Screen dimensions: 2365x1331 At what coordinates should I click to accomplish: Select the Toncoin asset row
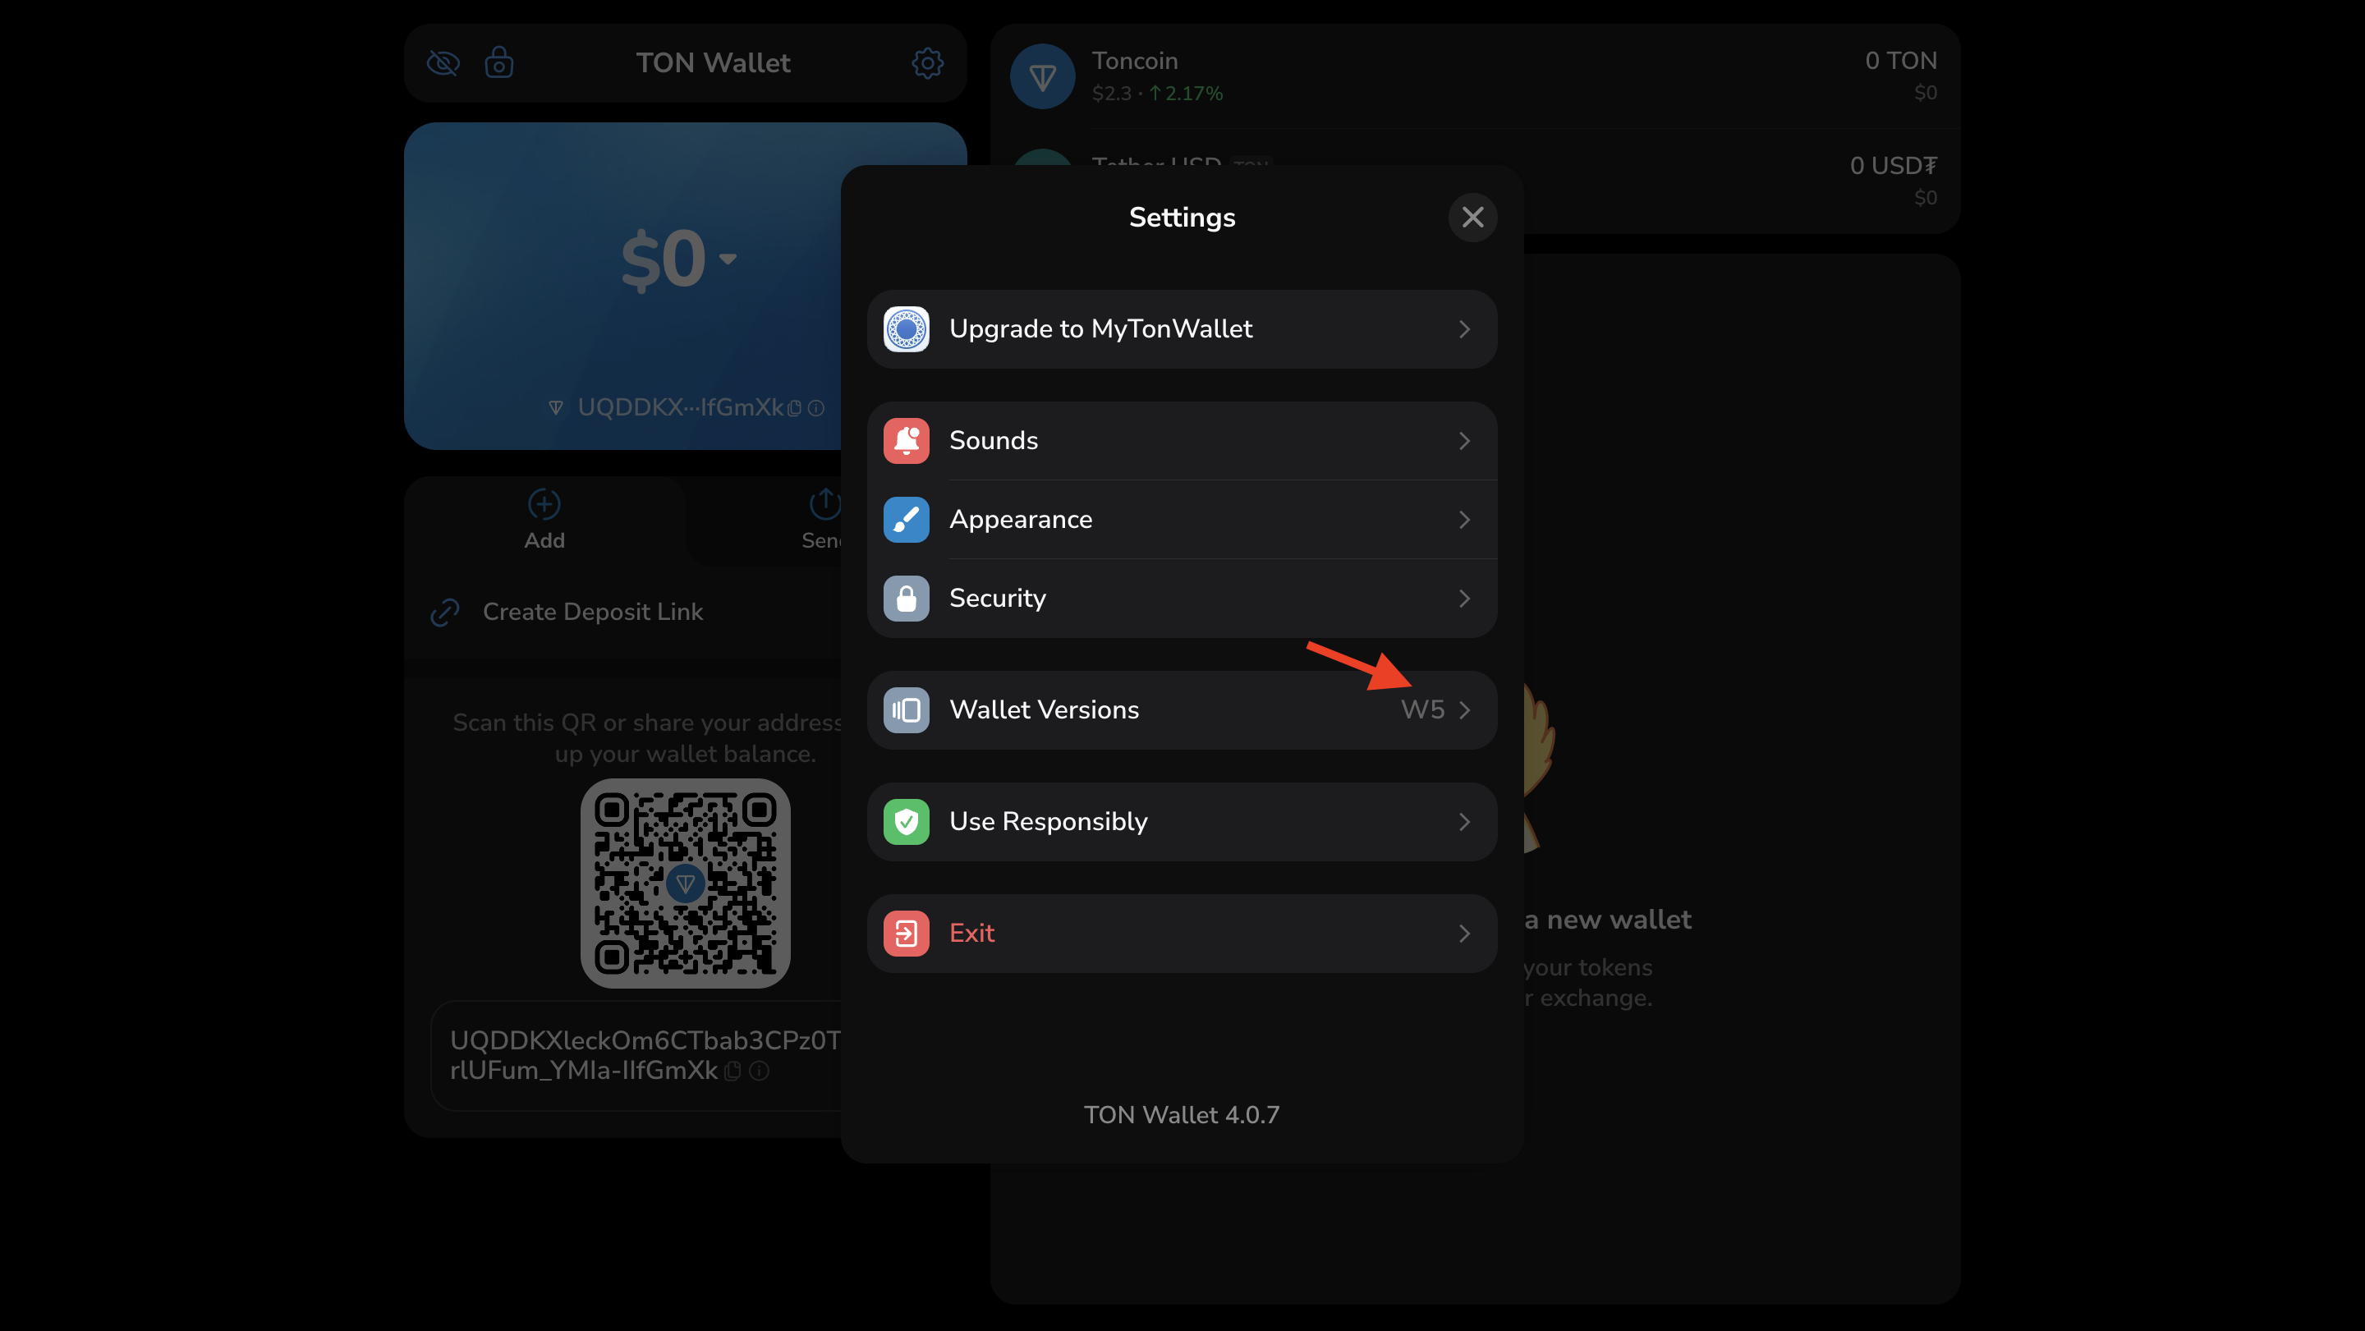pos(1475,76)
